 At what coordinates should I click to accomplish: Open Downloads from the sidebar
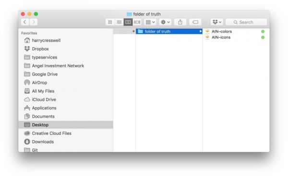coord(66,142)
